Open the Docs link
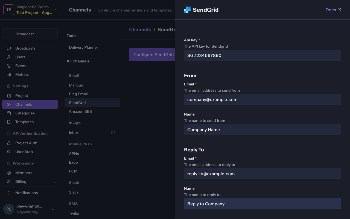Viewport: 350px width, 219px height. 333,10
